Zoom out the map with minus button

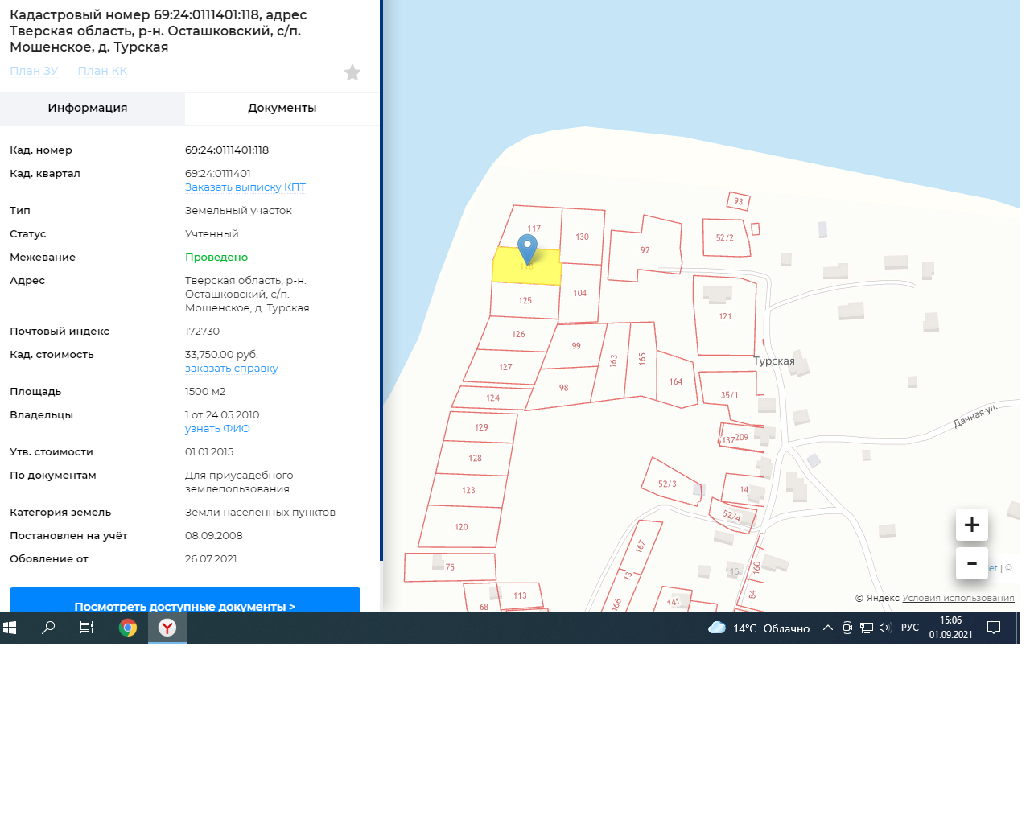(971, 563)
